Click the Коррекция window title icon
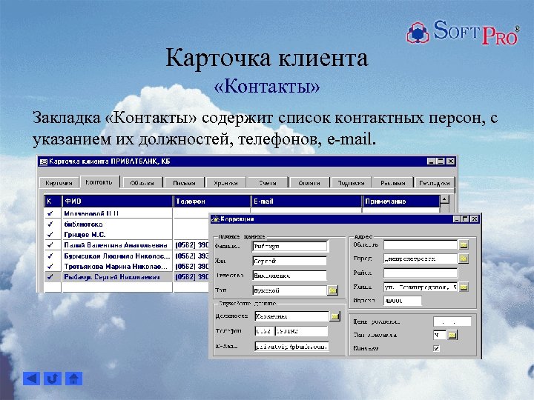Image resolution: width=534 pixels, height=400 pixels. pos(216,219)
